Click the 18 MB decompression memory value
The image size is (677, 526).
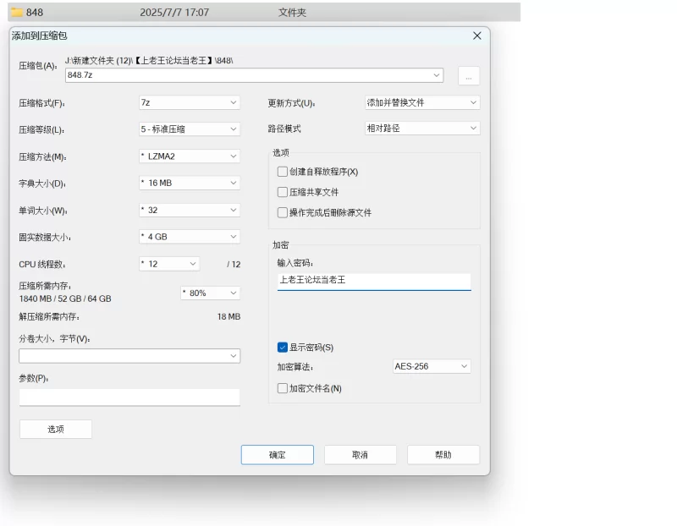click(x=228, y=317)
